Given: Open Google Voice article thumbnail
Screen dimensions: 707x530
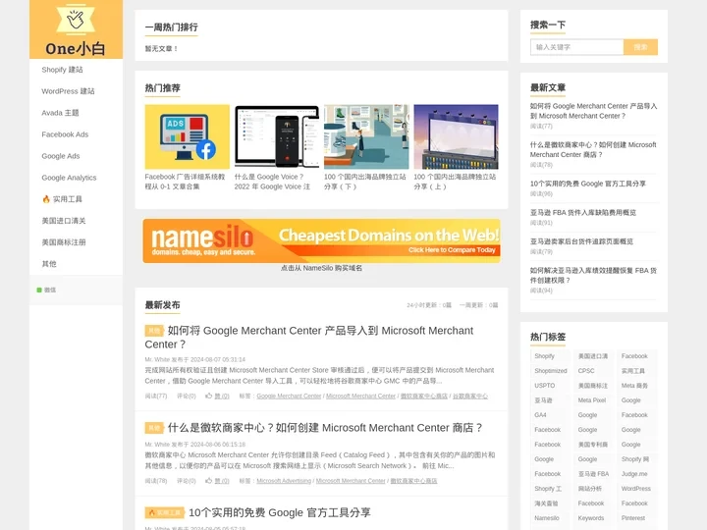Looking at the screenshot, I should point(277,137).
